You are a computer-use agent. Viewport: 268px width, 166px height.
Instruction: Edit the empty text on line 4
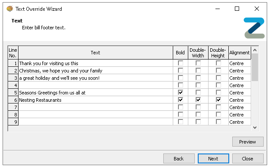(x=96, y=85)
